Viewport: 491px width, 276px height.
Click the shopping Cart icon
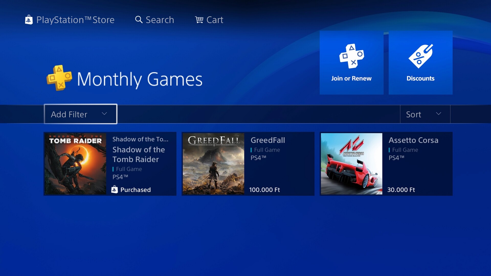(199, 20)
